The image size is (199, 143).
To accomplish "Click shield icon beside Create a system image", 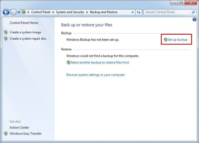I will (x=6, y=32).
